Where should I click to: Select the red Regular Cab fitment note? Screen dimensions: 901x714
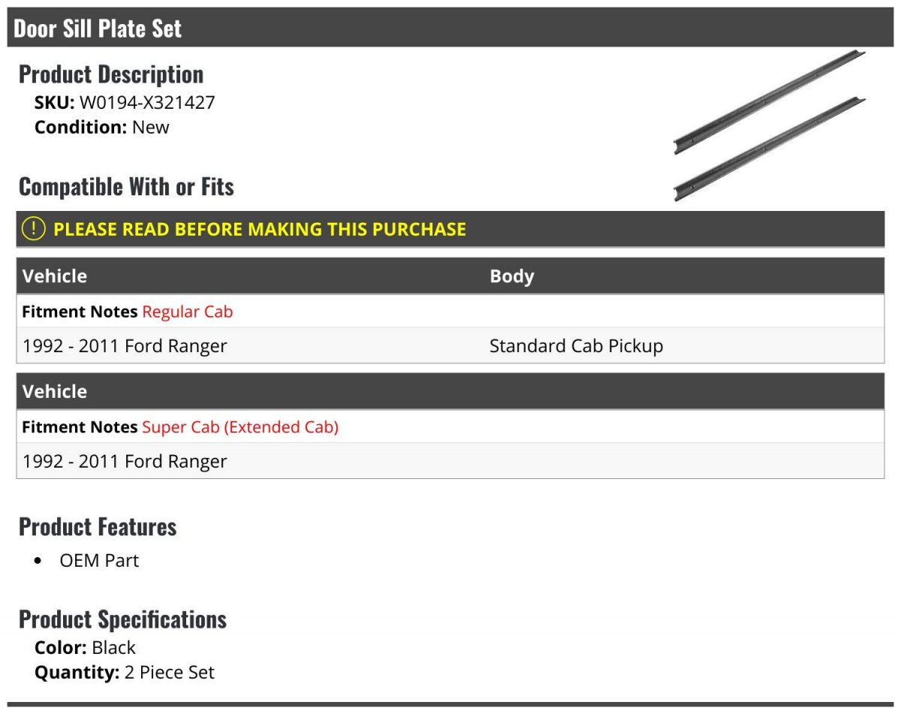point(188,312)
